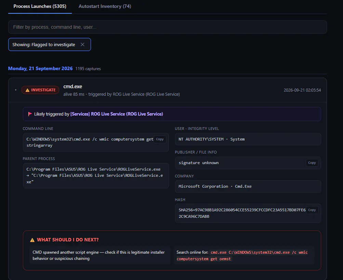
Task: Click the Microsoft Corporation company field
Action: (x=248, y=186)
